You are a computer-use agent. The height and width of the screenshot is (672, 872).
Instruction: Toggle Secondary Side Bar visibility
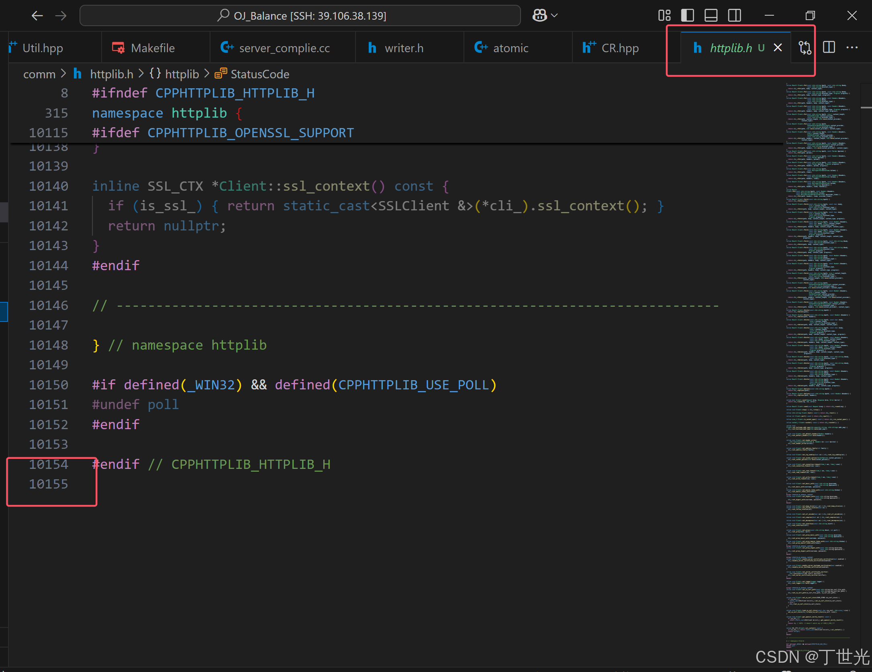coord(735,16)
